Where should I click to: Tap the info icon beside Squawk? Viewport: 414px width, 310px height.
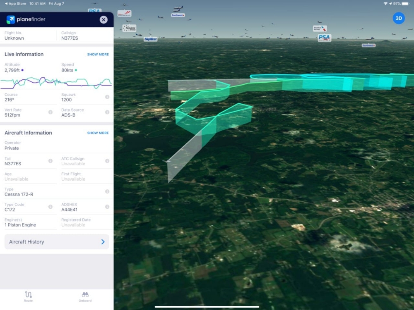[x=107, y=97]
